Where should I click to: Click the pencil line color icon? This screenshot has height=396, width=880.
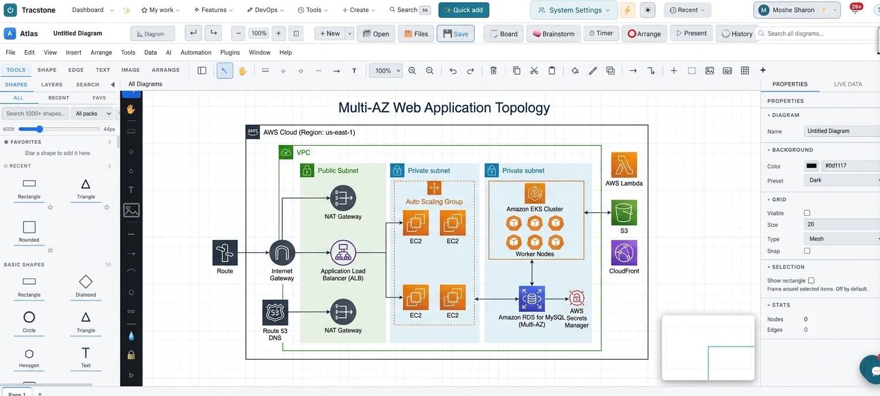pos(593,70)
